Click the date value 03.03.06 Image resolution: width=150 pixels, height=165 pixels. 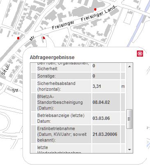(101, 118)
